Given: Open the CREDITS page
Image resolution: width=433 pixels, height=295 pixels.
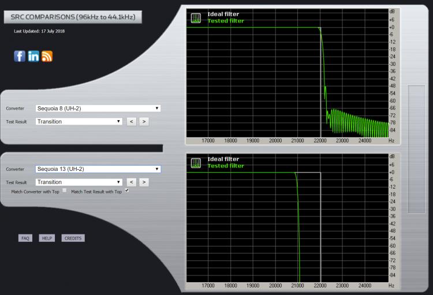Looking at the screenshot, I should tap(73, 238).
